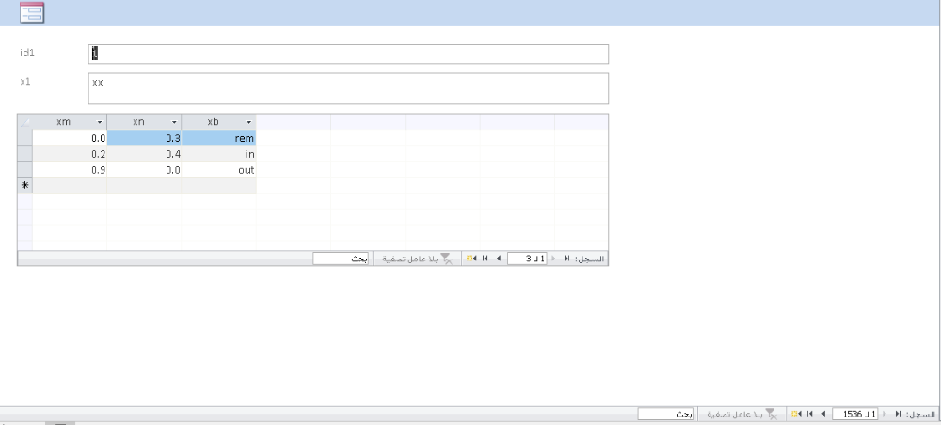Click the id1 input field

[x=348, y=54]
